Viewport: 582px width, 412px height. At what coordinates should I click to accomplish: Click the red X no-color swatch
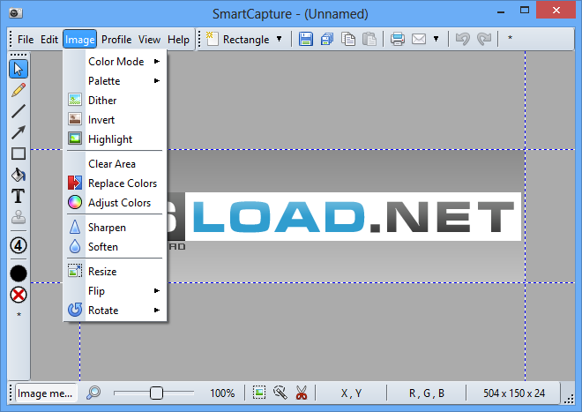pos(19,296)
